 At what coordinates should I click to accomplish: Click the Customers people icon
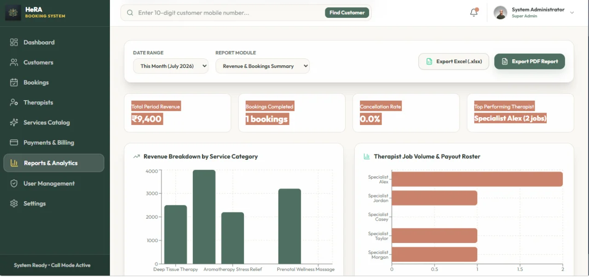14,62
